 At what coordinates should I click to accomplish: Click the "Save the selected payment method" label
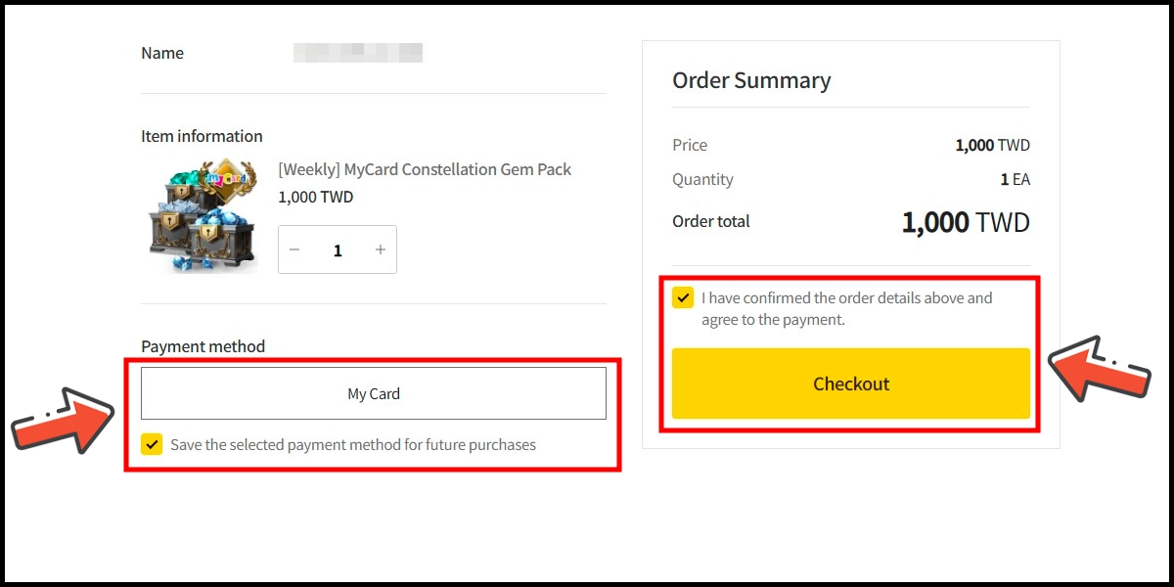(x=353, y=444)
